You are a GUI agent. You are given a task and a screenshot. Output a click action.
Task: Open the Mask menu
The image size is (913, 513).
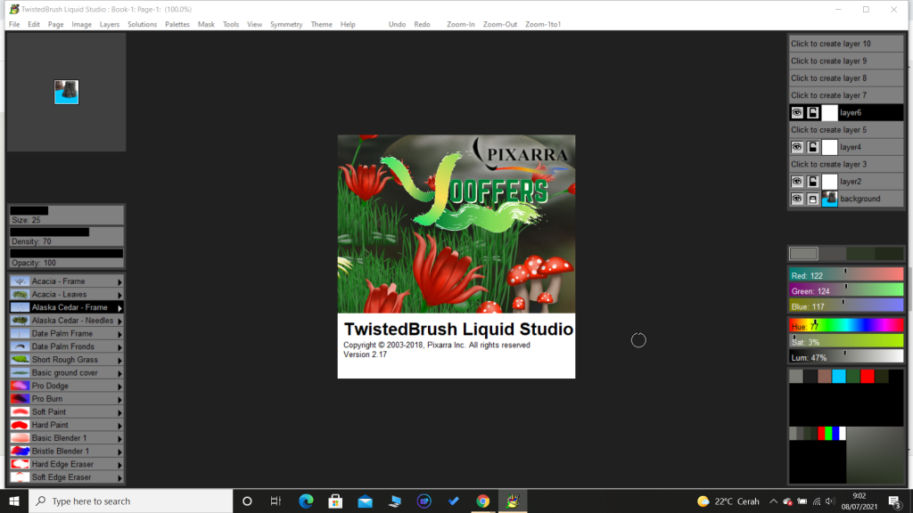click(x=206, y=24)
